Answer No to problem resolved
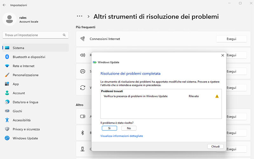The width and height of the screenshot is (254, 159). 129,128
